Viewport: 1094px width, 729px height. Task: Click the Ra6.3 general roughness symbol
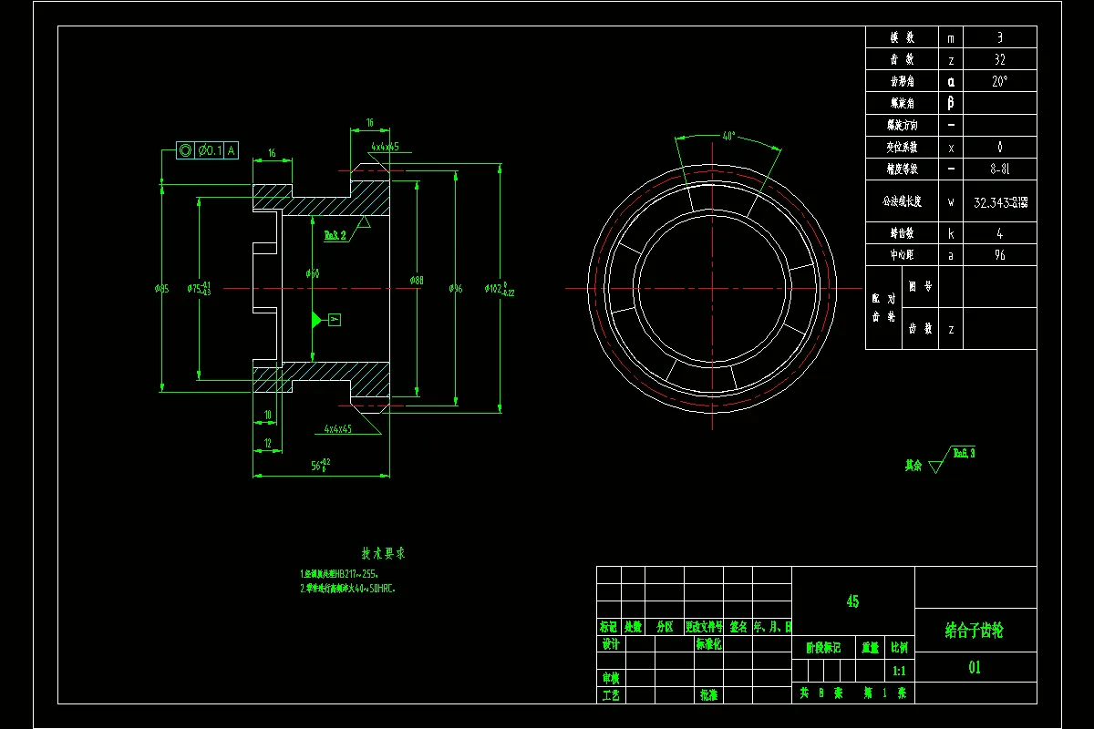point(953,458)
